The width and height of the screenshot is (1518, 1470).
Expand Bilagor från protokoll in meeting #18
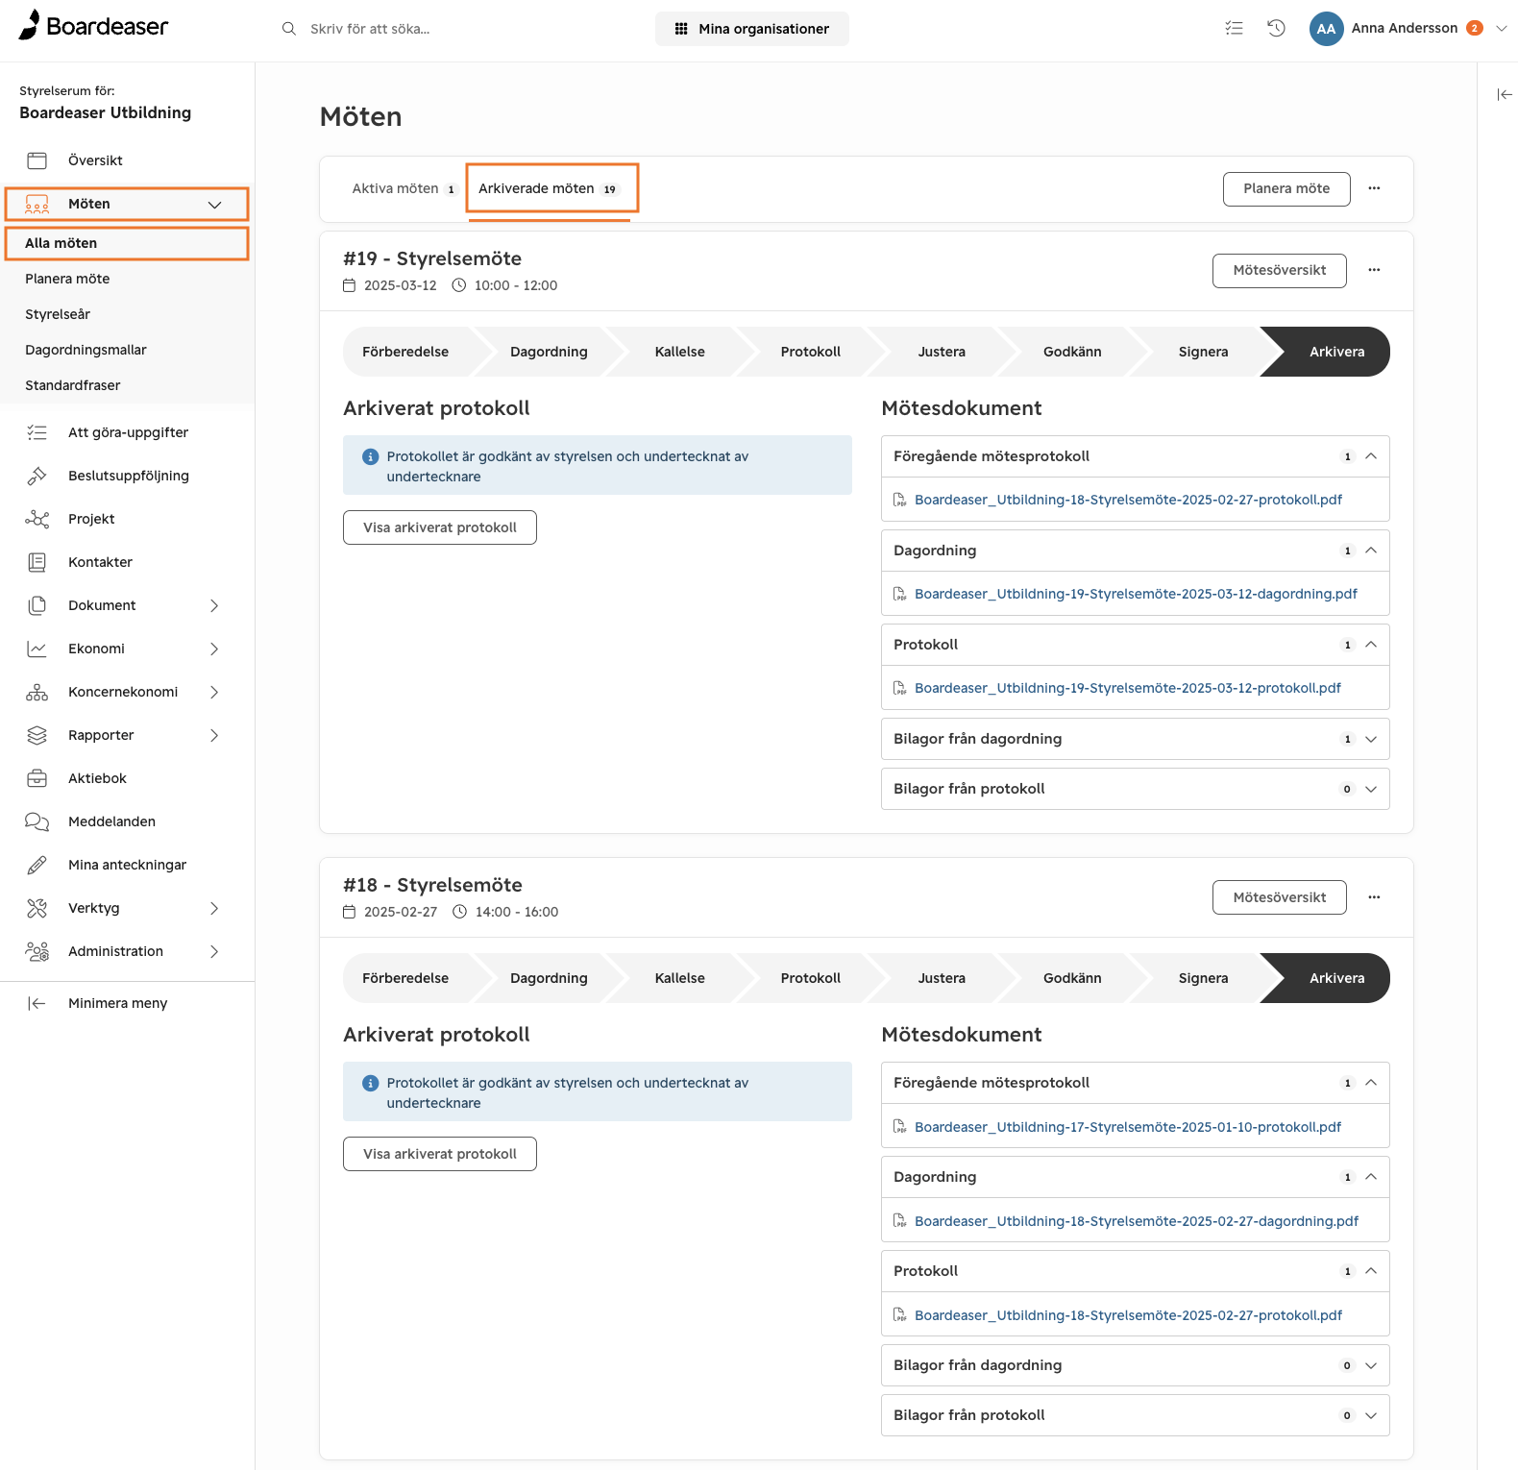[x=1371, y=1415]
